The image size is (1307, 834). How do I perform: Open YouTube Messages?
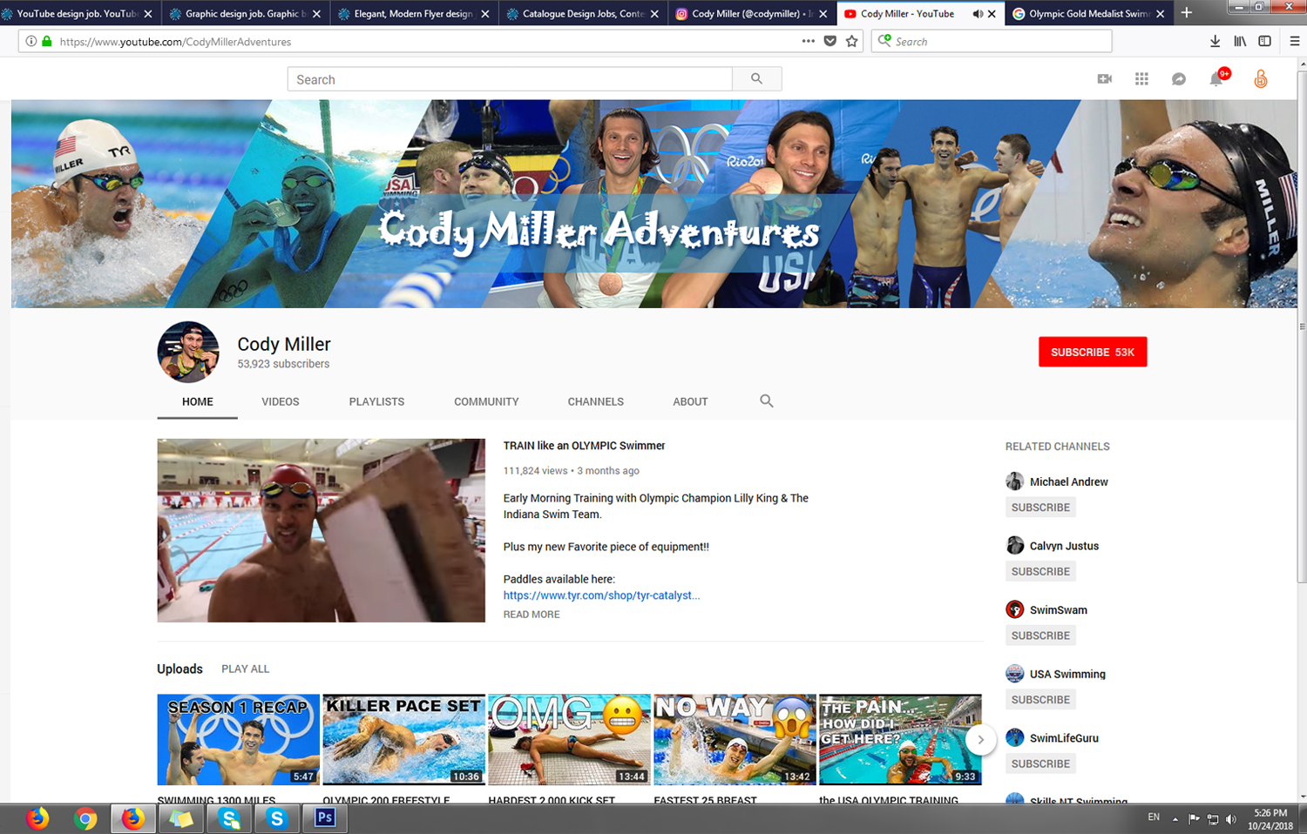pos(1179,78)
